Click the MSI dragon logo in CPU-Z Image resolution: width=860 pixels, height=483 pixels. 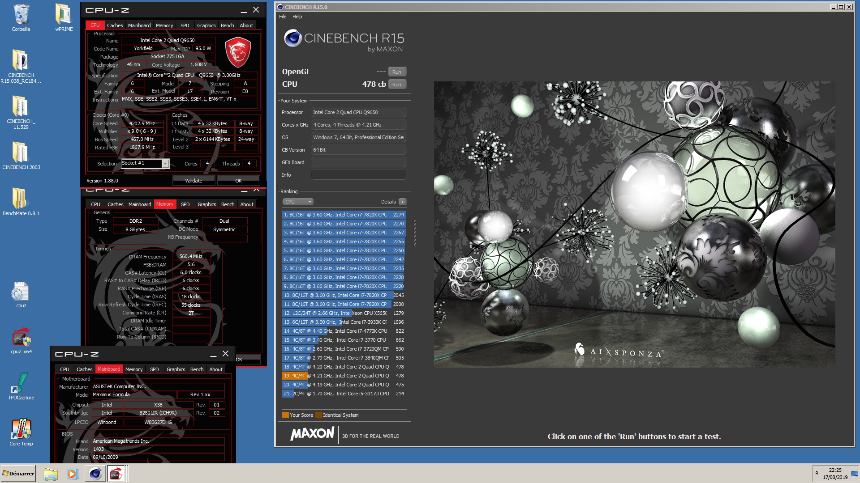pos(238,52)
